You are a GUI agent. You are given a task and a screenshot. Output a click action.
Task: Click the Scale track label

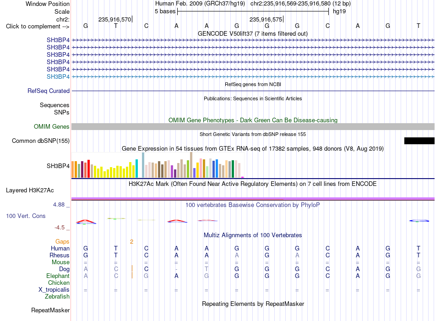pos(62,11)
